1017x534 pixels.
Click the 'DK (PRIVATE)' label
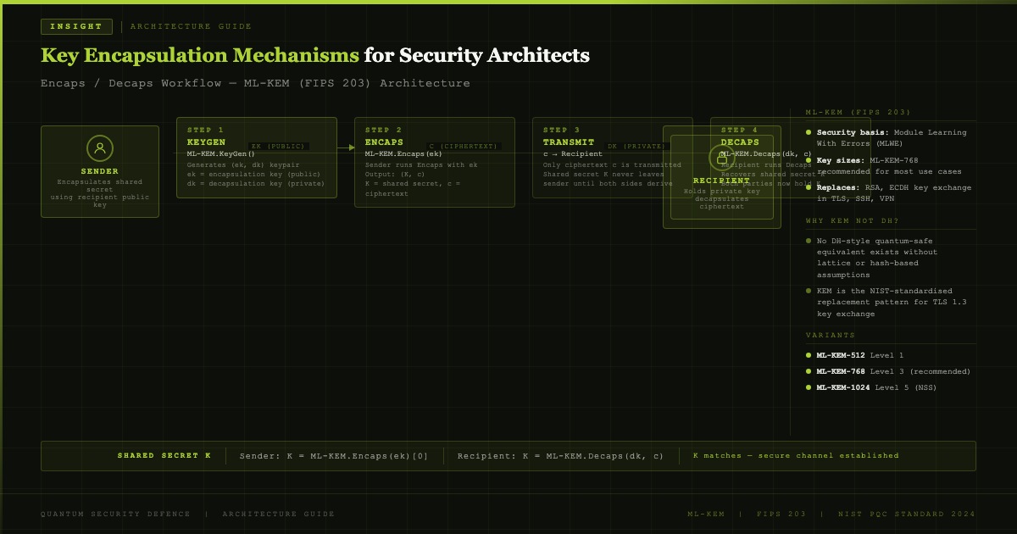click(x=636, y=147)
